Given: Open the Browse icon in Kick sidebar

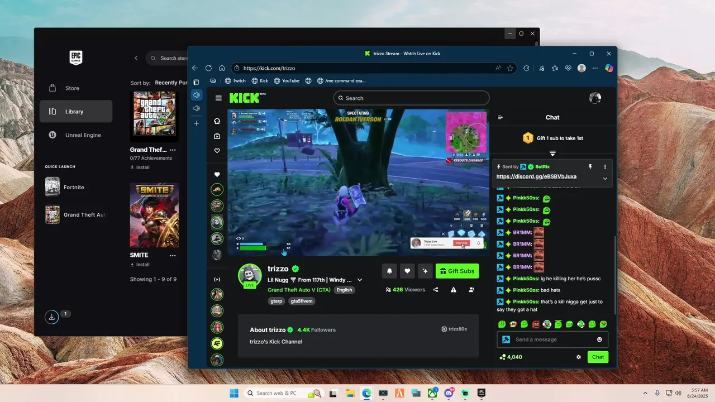Looking at the screenshot, I should [217, 136].
